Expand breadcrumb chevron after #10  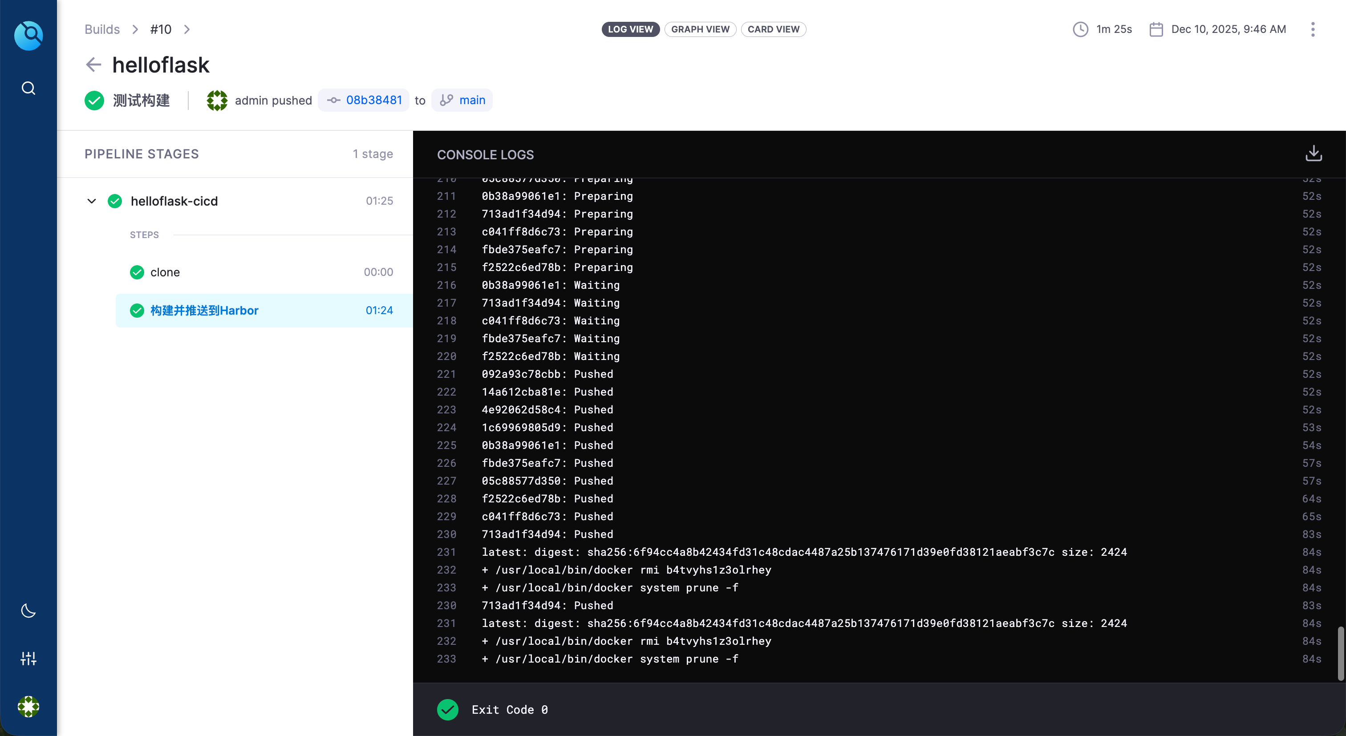[x=187, y=29]
